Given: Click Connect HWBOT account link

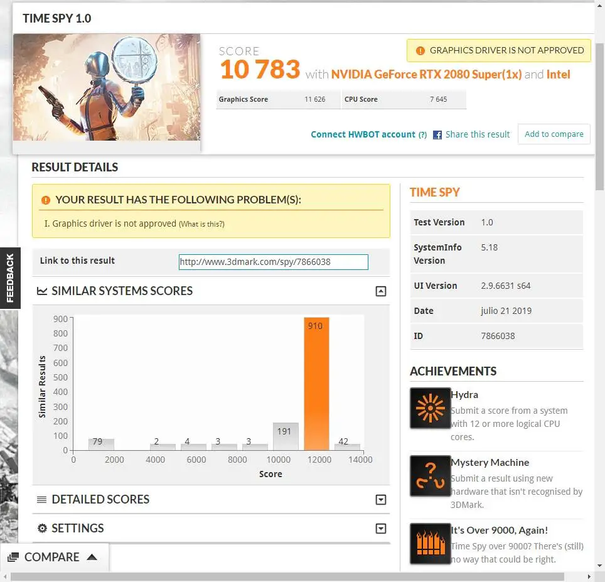Looking at the screenshot, I should [x=363, y=134].
